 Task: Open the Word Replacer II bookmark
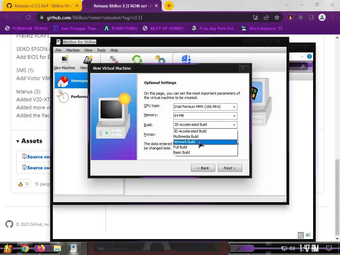click(262, 29)
